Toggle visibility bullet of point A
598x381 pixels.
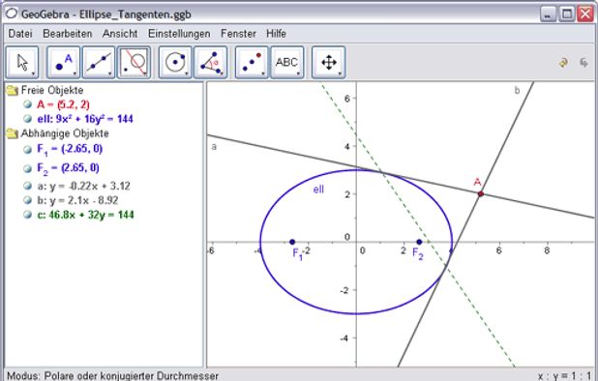27,104
